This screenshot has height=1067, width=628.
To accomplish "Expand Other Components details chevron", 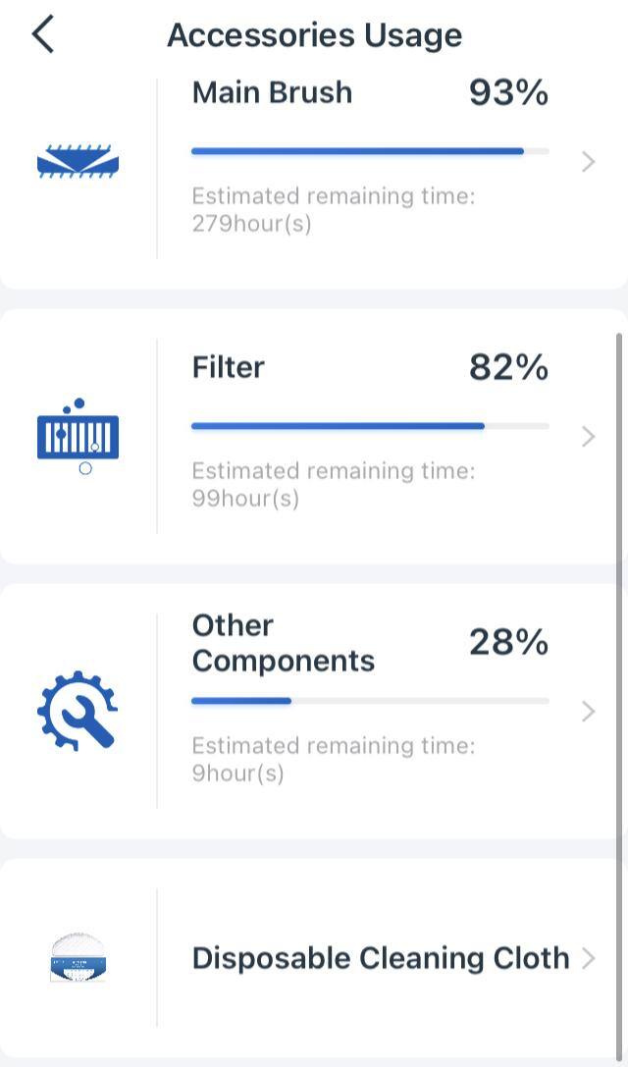I will 588,712.
